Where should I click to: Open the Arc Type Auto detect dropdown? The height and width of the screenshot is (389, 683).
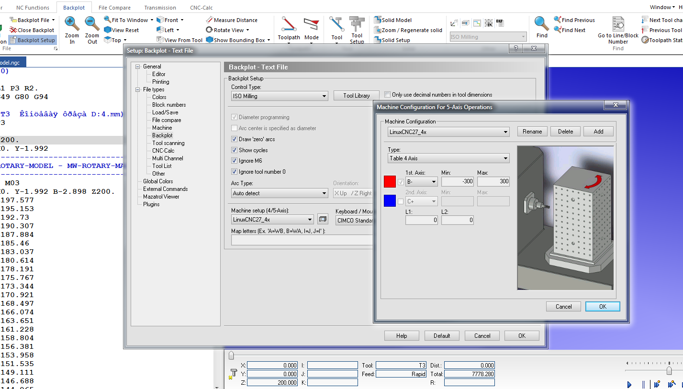click(x=279, y=193)
